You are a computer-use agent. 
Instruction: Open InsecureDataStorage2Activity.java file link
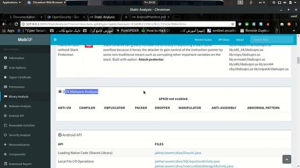(x=194, y=166)
